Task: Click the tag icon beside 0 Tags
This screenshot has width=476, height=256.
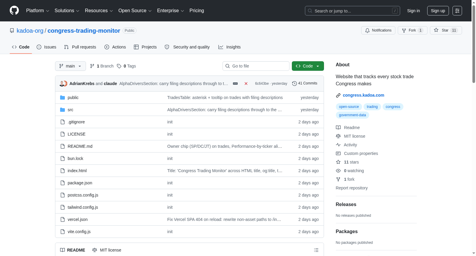Action: tap(119, 66)
